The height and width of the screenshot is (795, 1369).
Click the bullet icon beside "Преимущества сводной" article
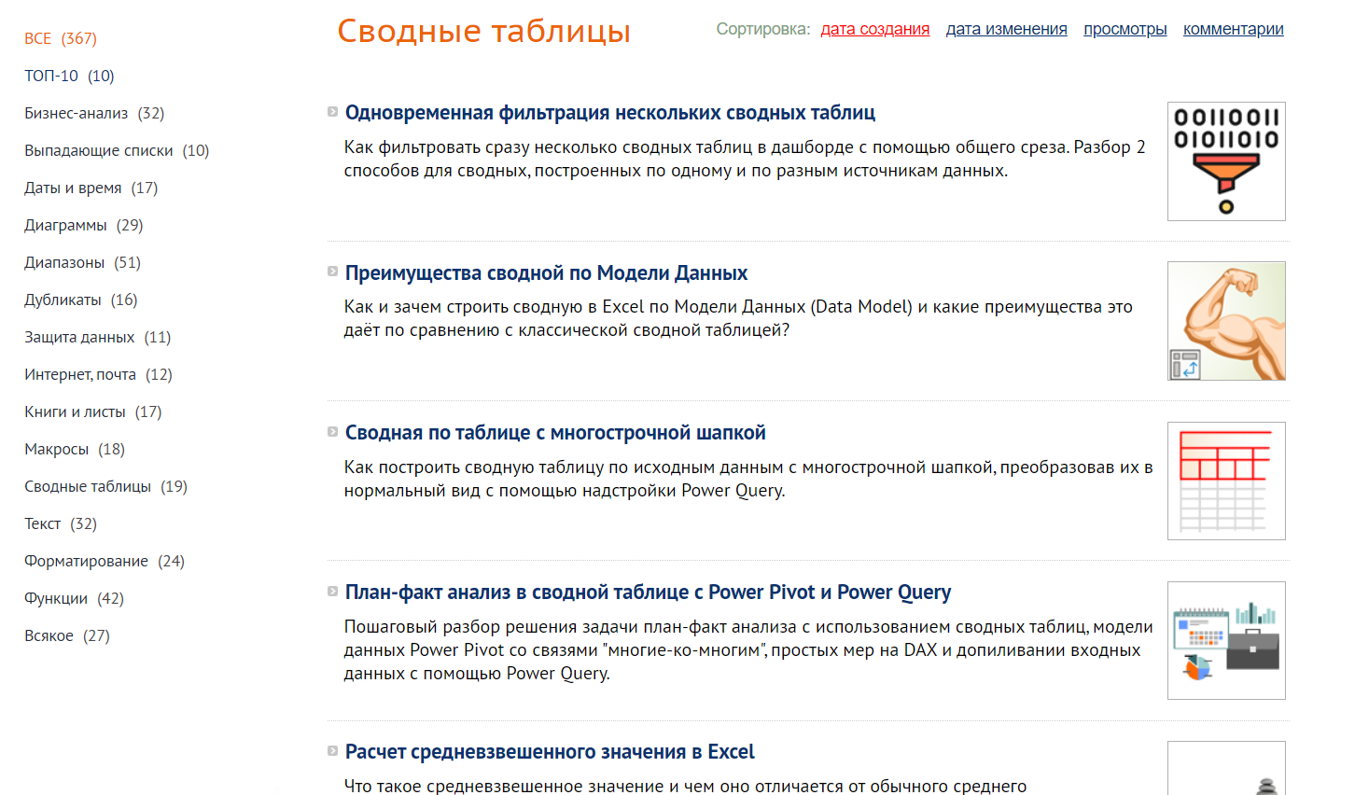pos(332,272)
